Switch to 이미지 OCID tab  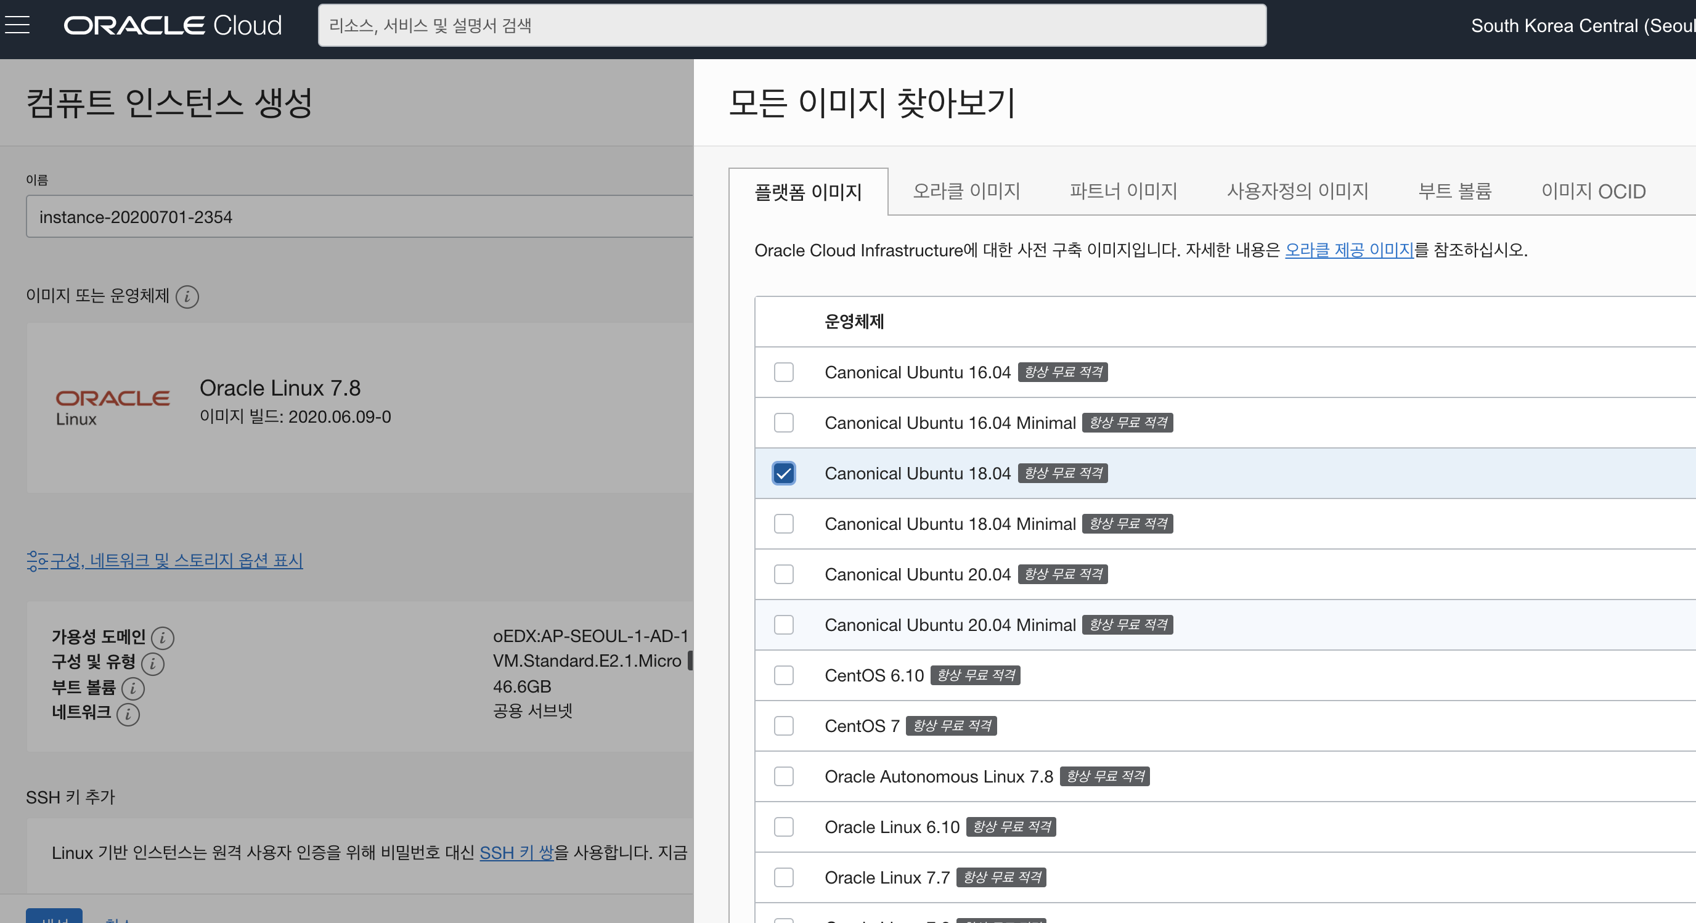(x=1592, y=191)
